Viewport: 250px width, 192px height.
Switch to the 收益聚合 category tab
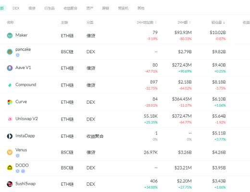70,8
